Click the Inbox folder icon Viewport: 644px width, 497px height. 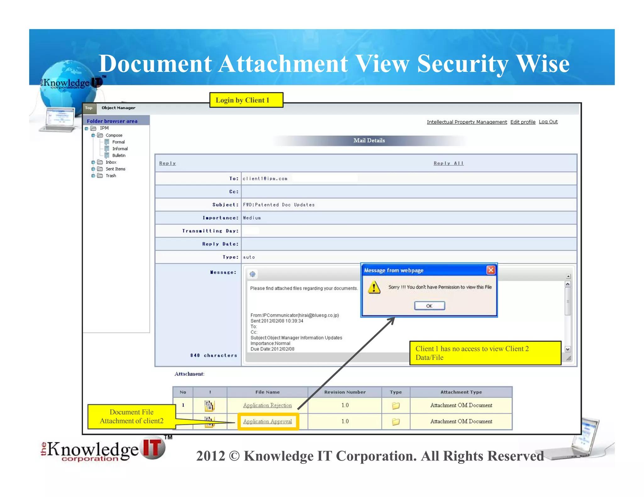(100, 162)
